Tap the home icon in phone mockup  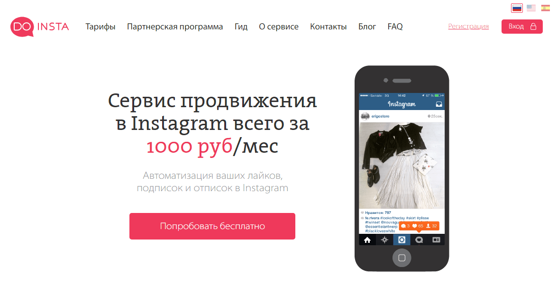coord(367,240)
